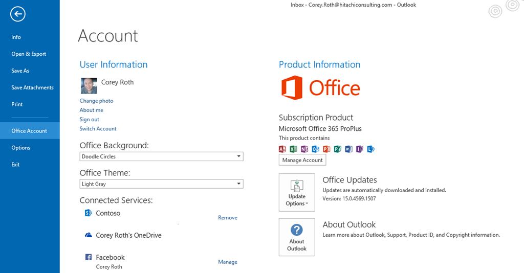Select Save Attachments in the sidebar
The width and height of the screenshot is (524, 273).
click(32, 87)
